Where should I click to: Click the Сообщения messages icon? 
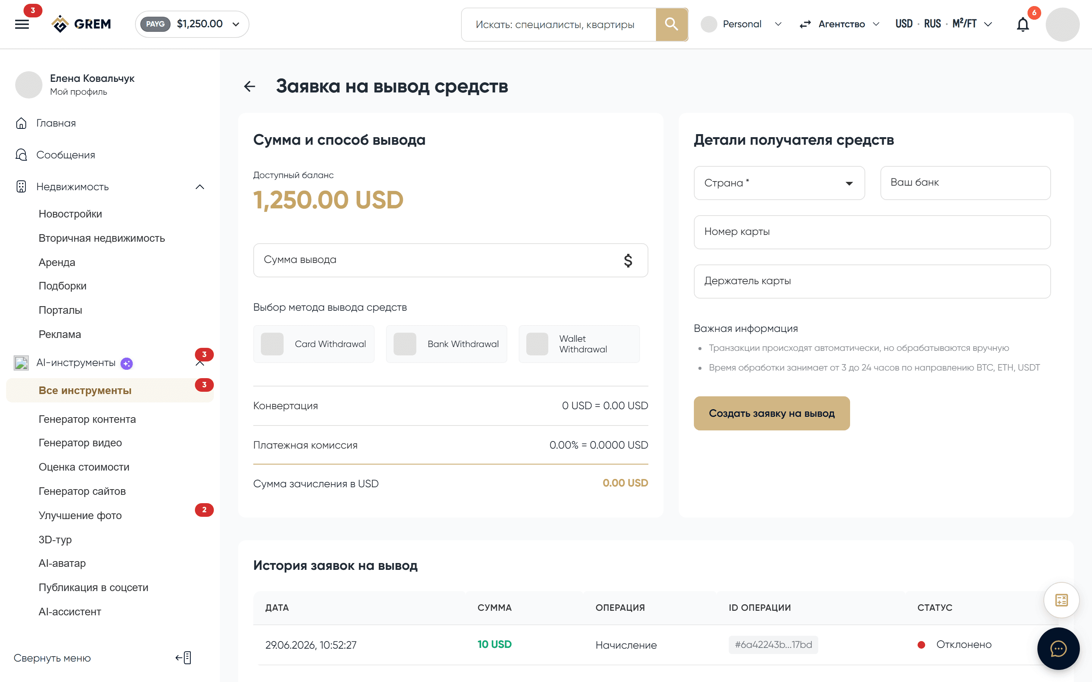[x=21, y=155]
